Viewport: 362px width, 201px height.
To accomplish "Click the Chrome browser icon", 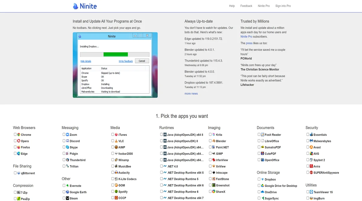I will (19, 135).
